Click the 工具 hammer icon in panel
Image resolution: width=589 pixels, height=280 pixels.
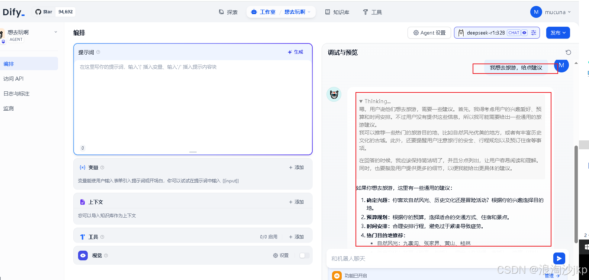(83, 237)
